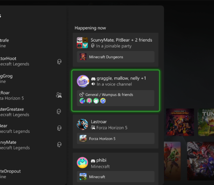This screenshot has height=185, width=214.
Task: Select the first blue voice channel member avatar
Action: coord(82,101)
